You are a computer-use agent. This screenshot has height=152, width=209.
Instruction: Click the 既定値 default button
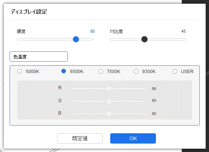pyautogui.click(x=80, y=138)
